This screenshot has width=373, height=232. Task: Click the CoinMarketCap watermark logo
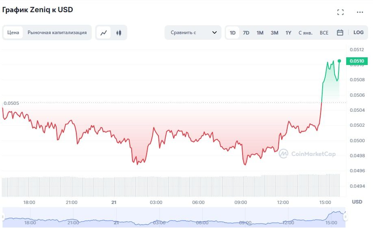pyautogui.click(x=307, y=154)
